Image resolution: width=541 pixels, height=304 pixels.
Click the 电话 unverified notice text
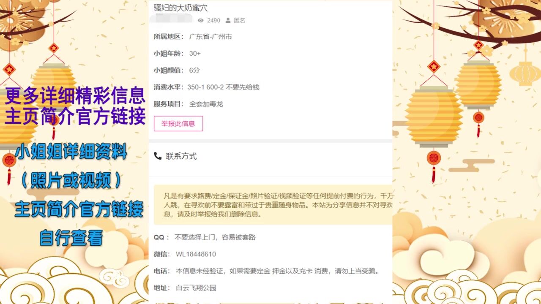pos(278,271)
